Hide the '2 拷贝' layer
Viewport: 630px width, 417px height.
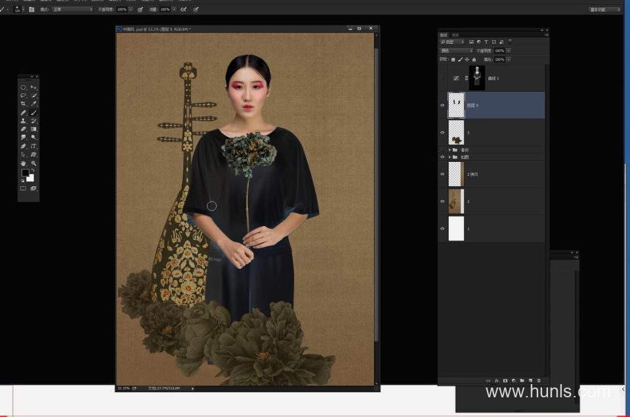coord(442,174)
